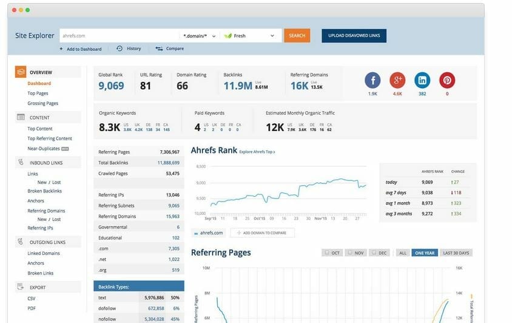This screenshot has width=512, height=323.
Task: Open Top Pages in sidebar
Action: tap(38, 93)
